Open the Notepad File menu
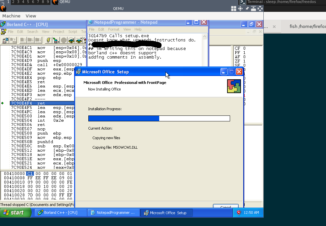This screenshot has height=226, width=326. coord(92,29)
